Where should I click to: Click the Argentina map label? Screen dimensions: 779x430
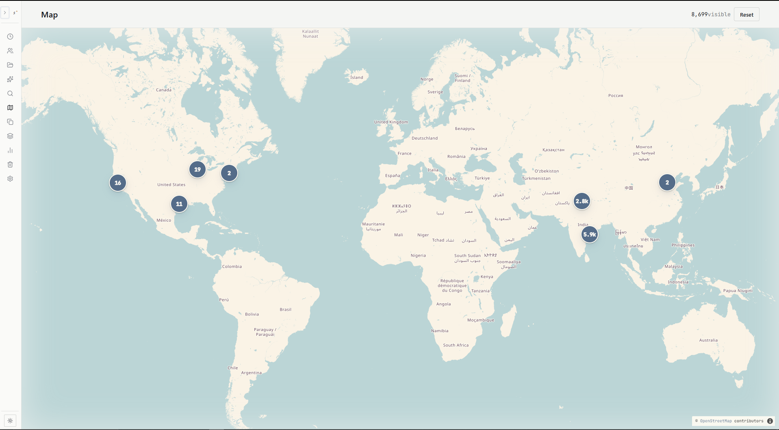point(252,373)
